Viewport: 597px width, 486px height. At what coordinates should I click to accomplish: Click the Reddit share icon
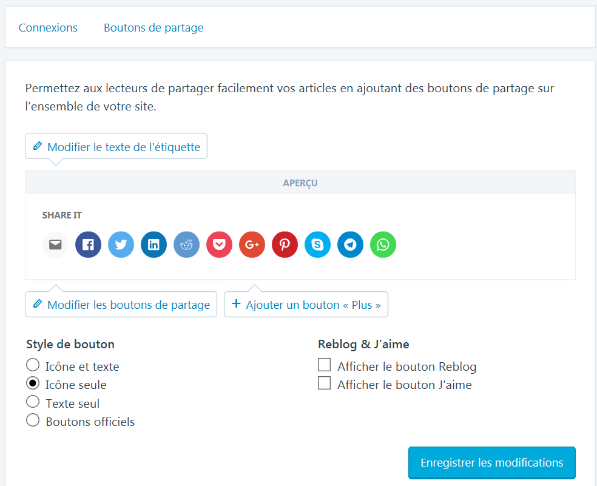[x=186, y=245]
